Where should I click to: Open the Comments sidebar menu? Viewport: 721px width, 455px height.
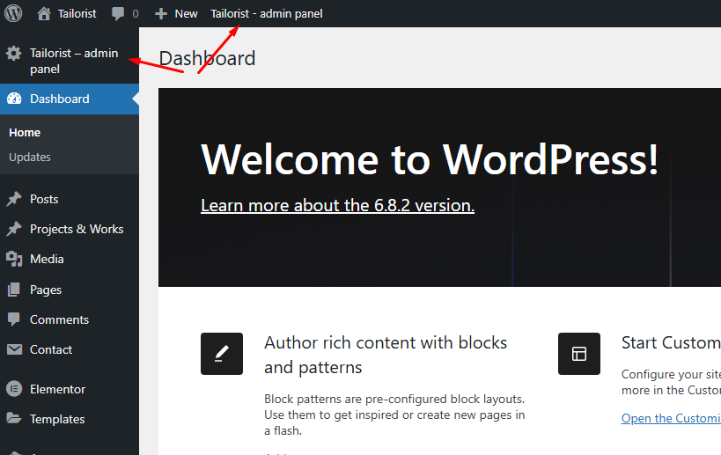(x=59, y=319)
